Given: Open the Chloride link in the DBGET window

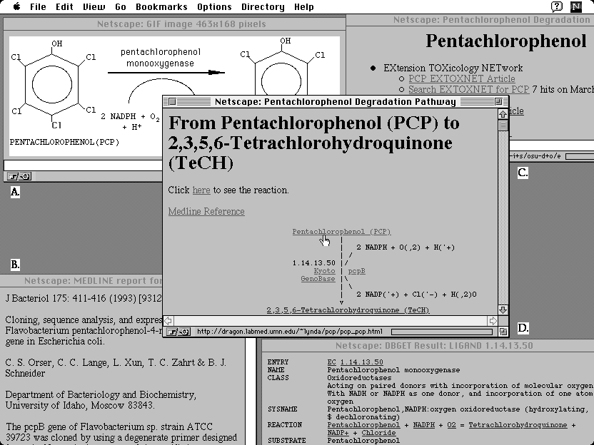Looking at the screenshot, I should (x=378, y=433).
